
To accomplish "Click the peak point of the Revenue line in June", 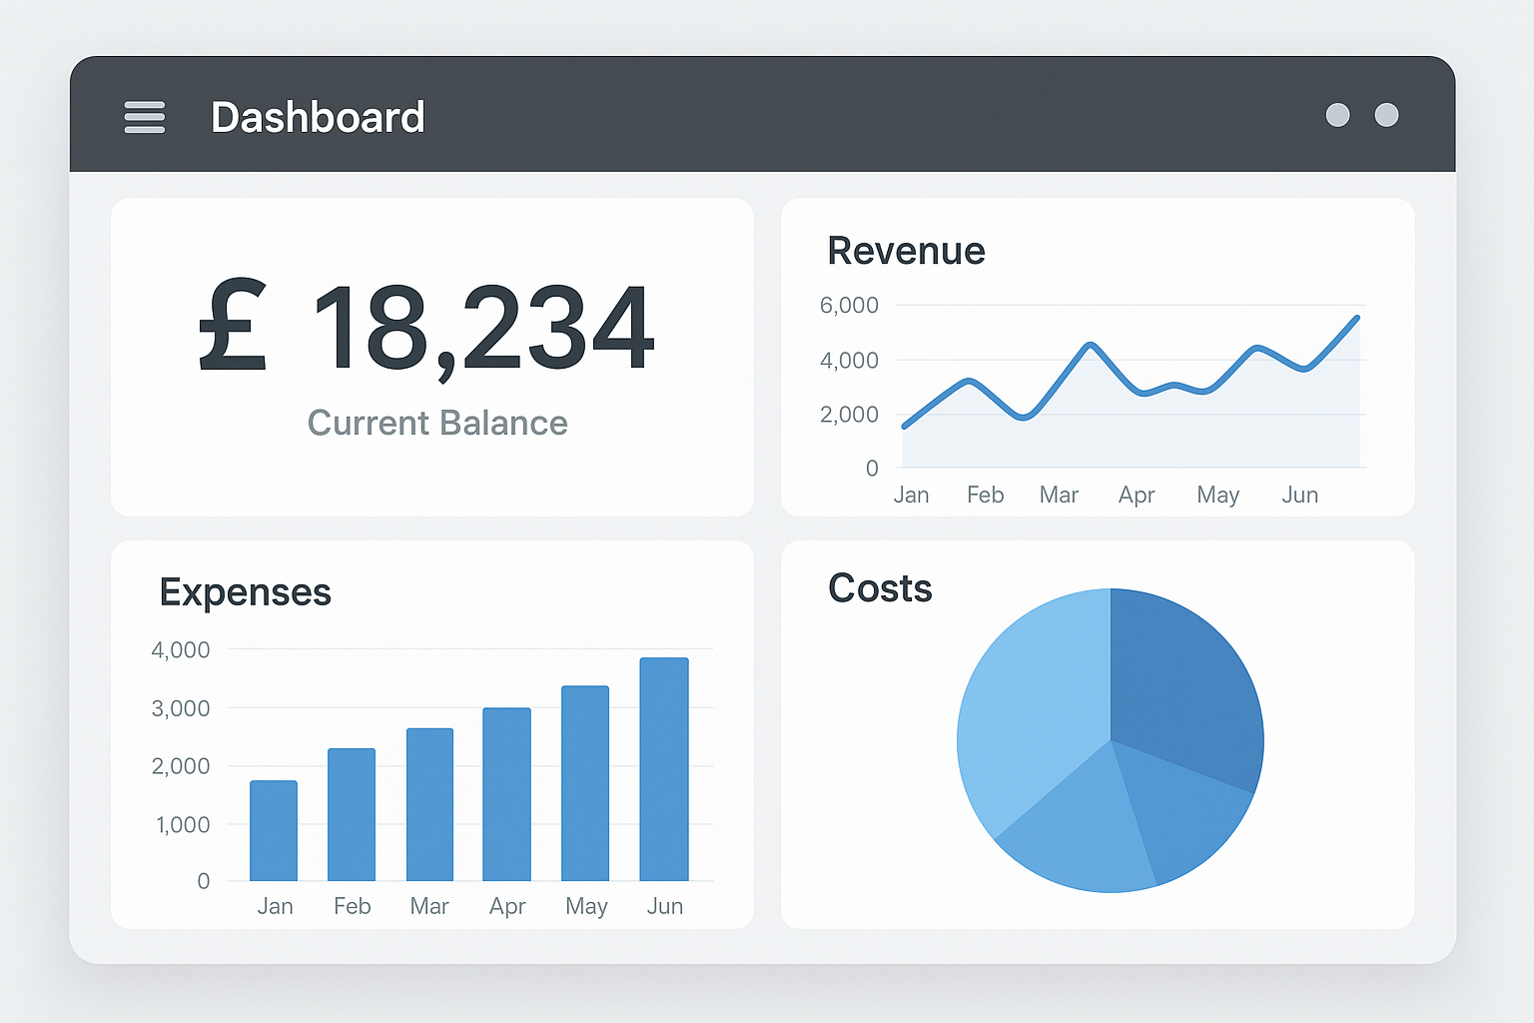I will coord(1356,317).
